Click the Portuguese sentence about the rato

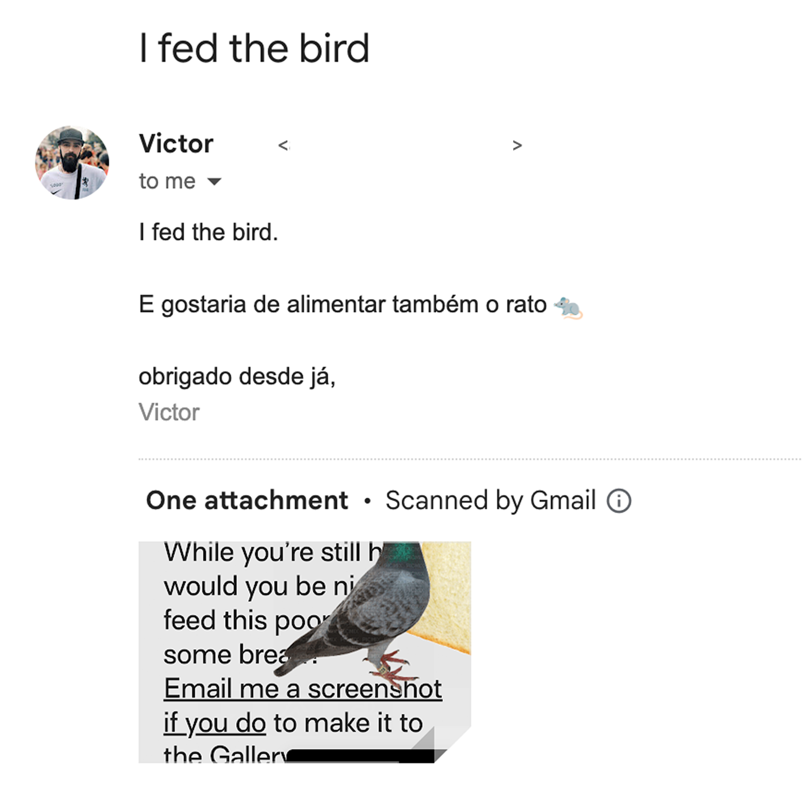(342, 305)
